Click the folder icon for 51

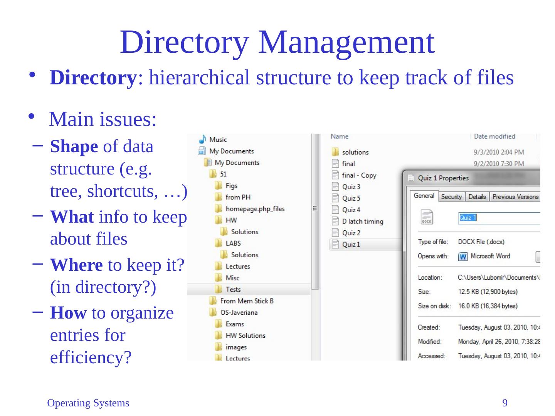(213, 174)
